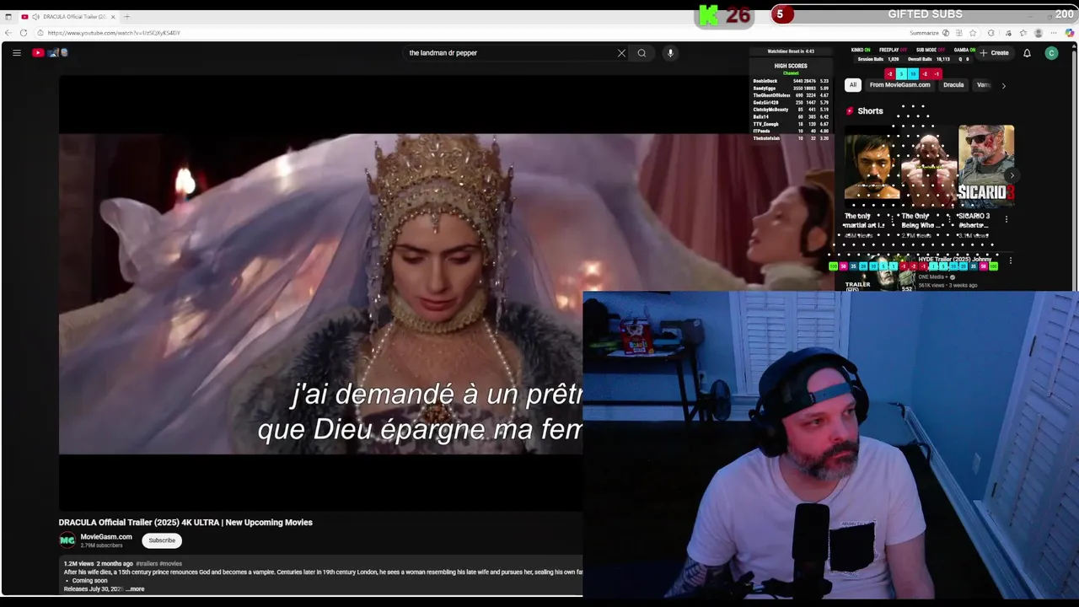Screen dimensions: 1079x607
Task: Open browser tab actions menu icon
Action: coord(8,17)
